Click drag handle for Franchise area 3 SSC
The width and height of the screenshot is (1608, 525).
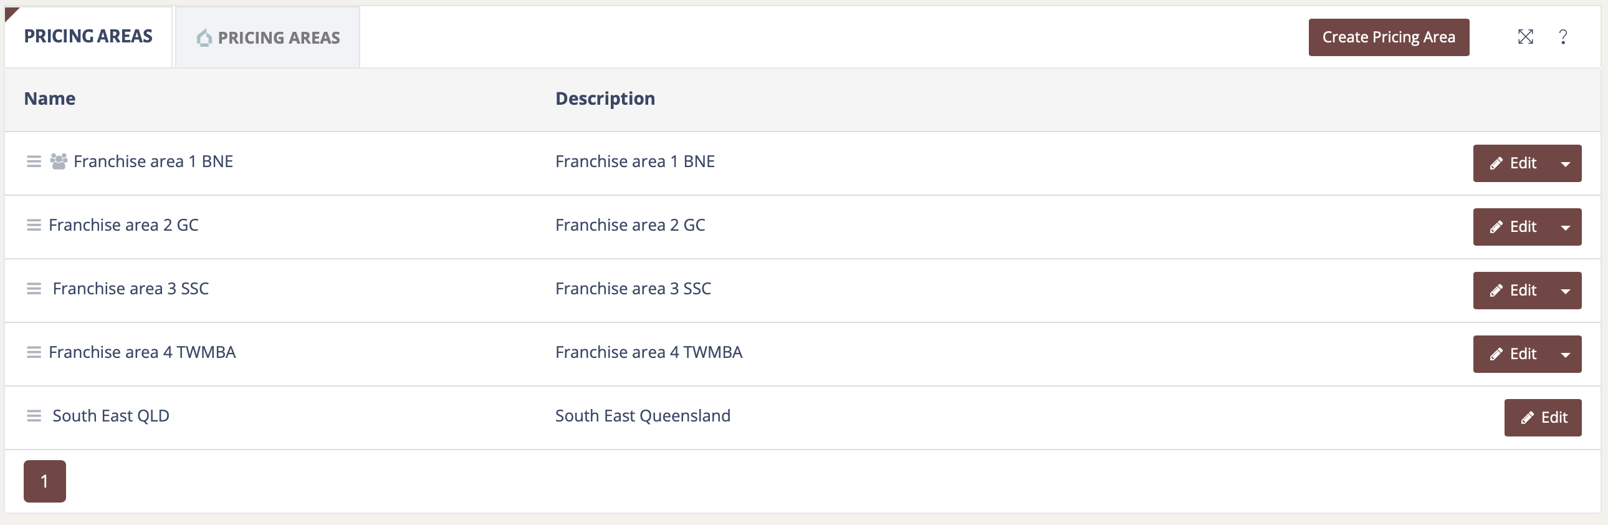click(x=34, y=289)
